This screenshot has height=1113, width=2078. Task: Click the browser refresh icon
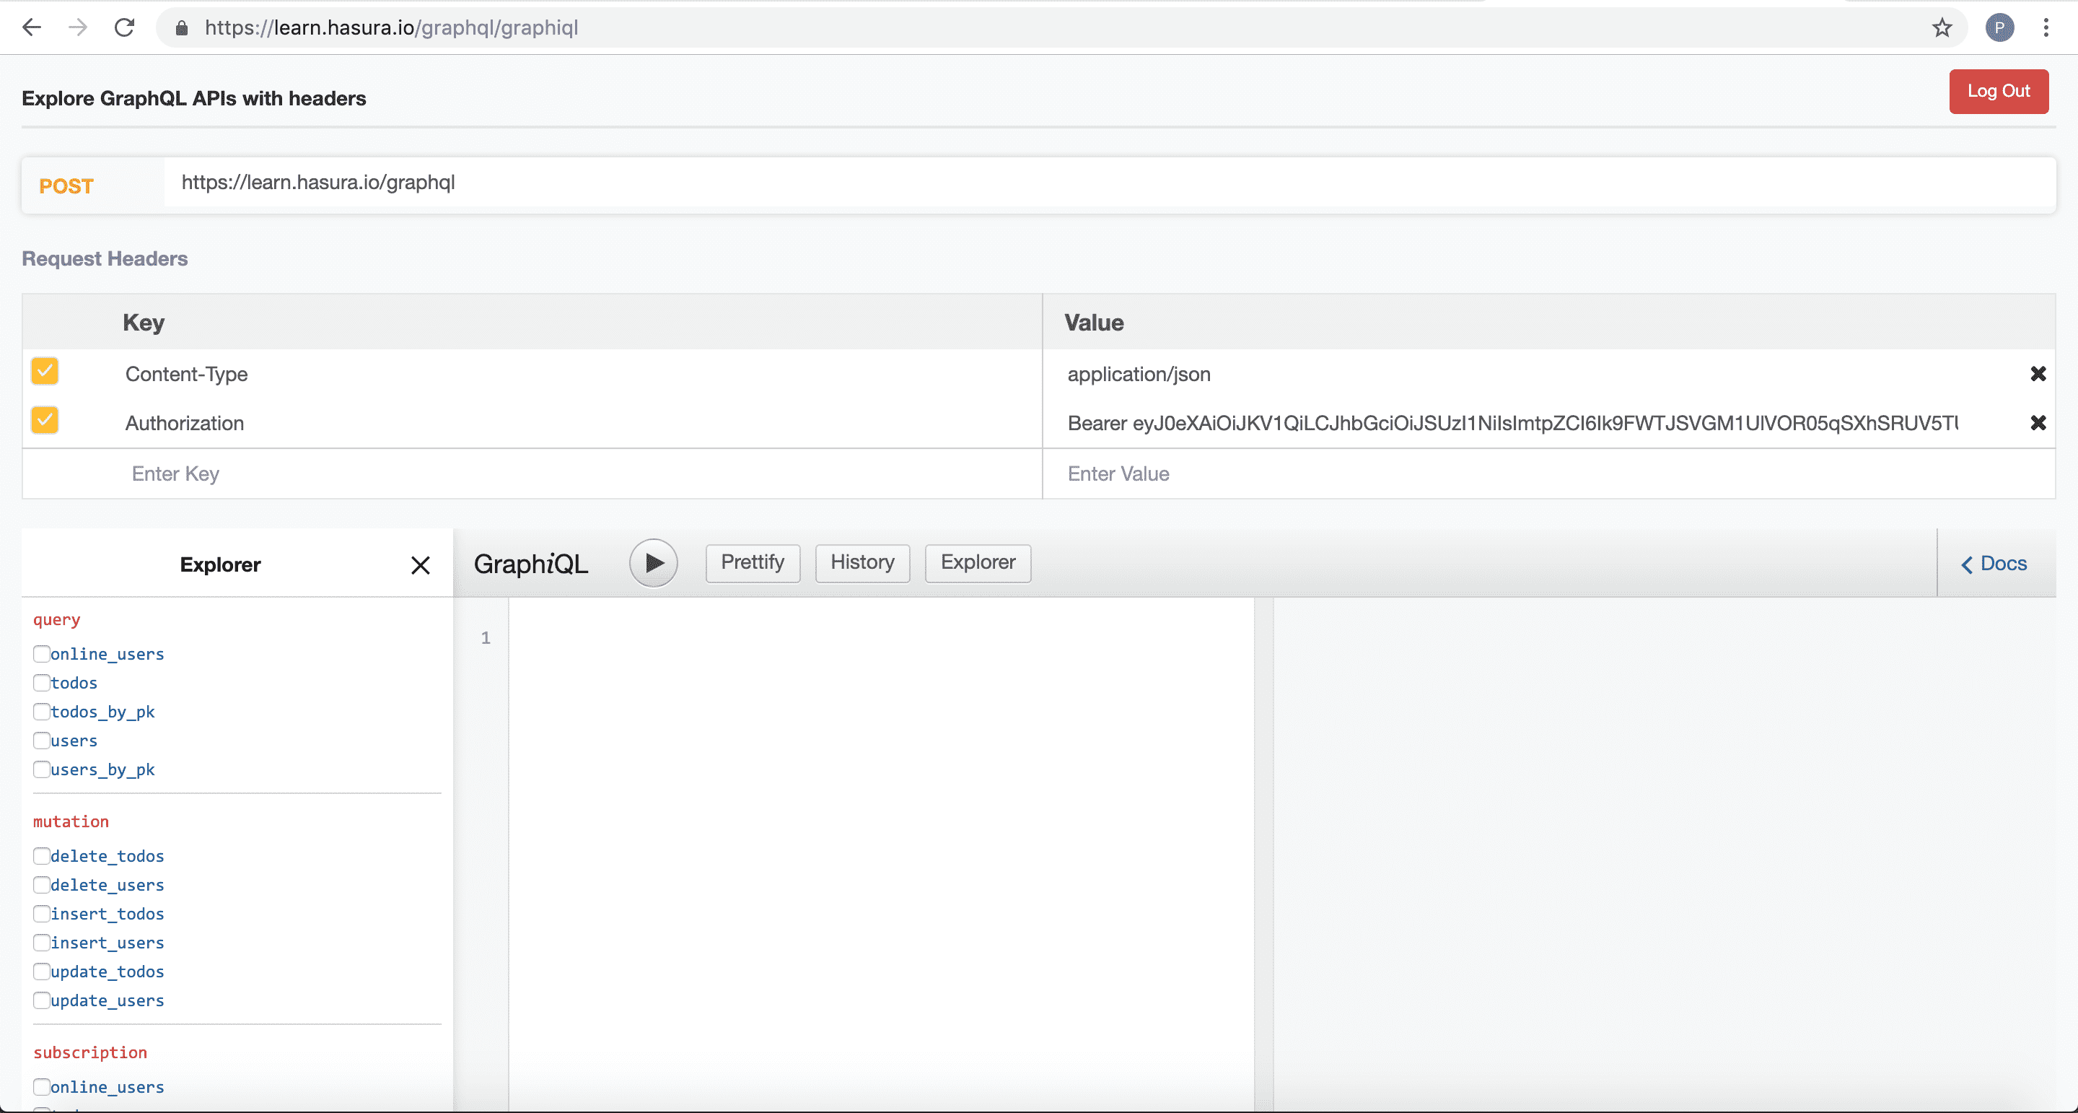click(x=123, y=27)
